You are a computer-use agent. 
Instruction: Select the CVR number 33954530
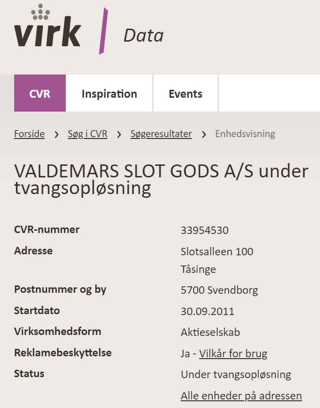click(x=205, y=230)
